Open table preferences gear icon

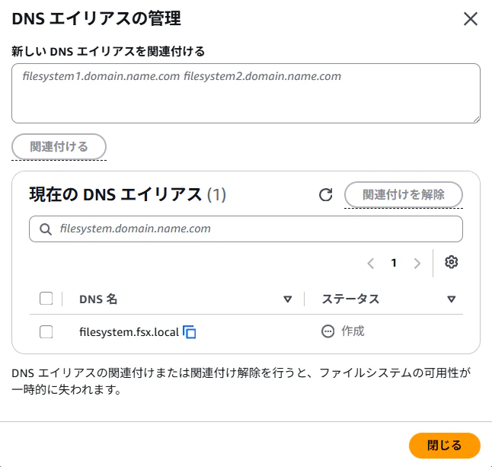tap(451, 262)
